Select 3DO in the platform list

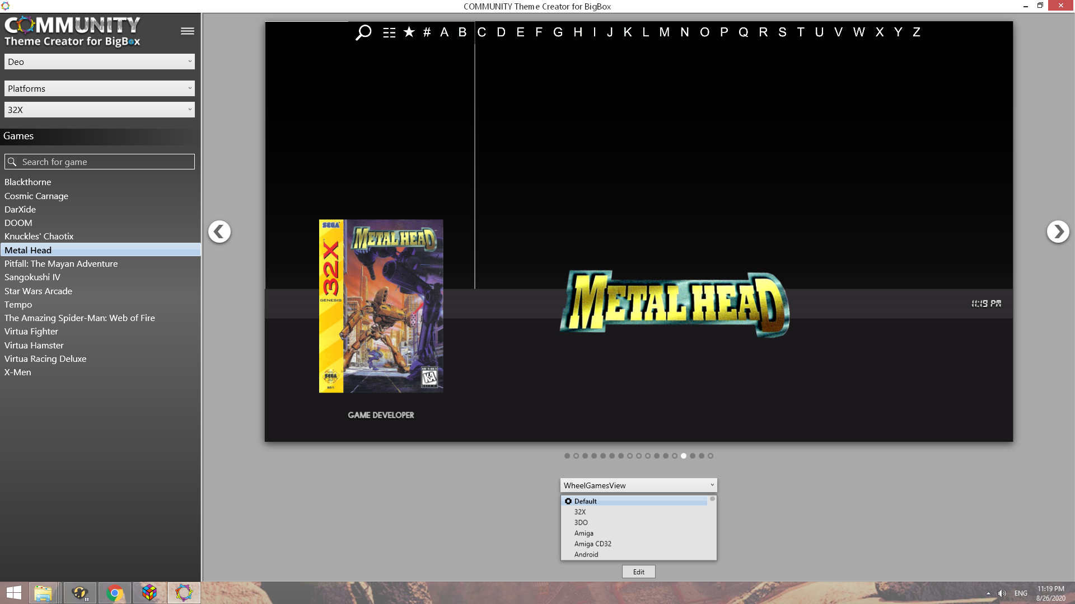[634, 522]
